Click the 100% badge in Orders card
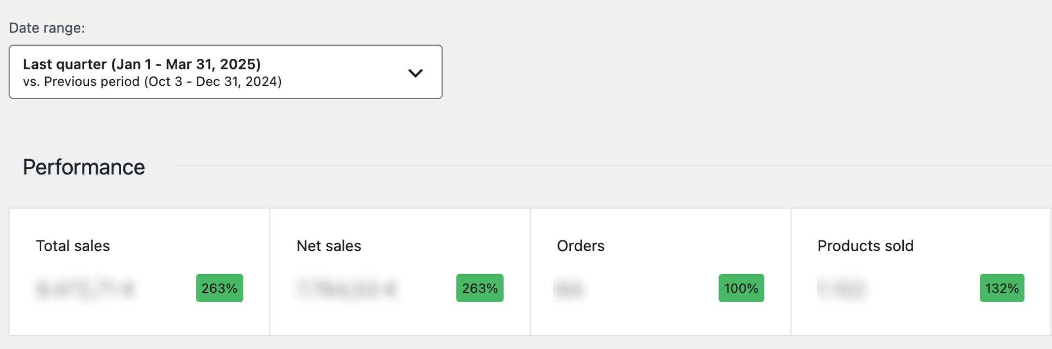The height and width of the screenshot is (349, 1052). click(741, 288)
